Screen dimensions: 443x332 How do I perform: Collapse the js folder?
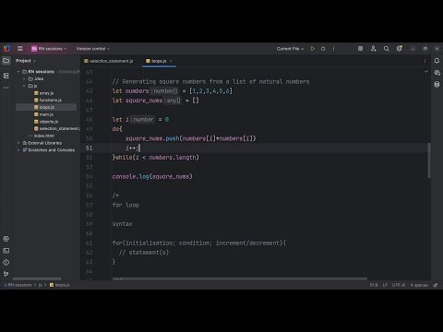pyautogui.click(x=24, y=86)
